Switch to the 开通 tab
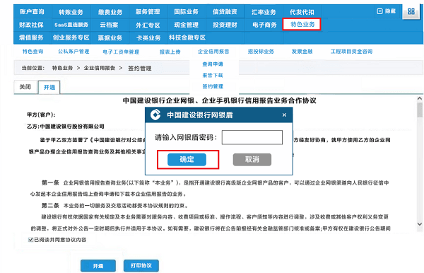 (49, 87)
